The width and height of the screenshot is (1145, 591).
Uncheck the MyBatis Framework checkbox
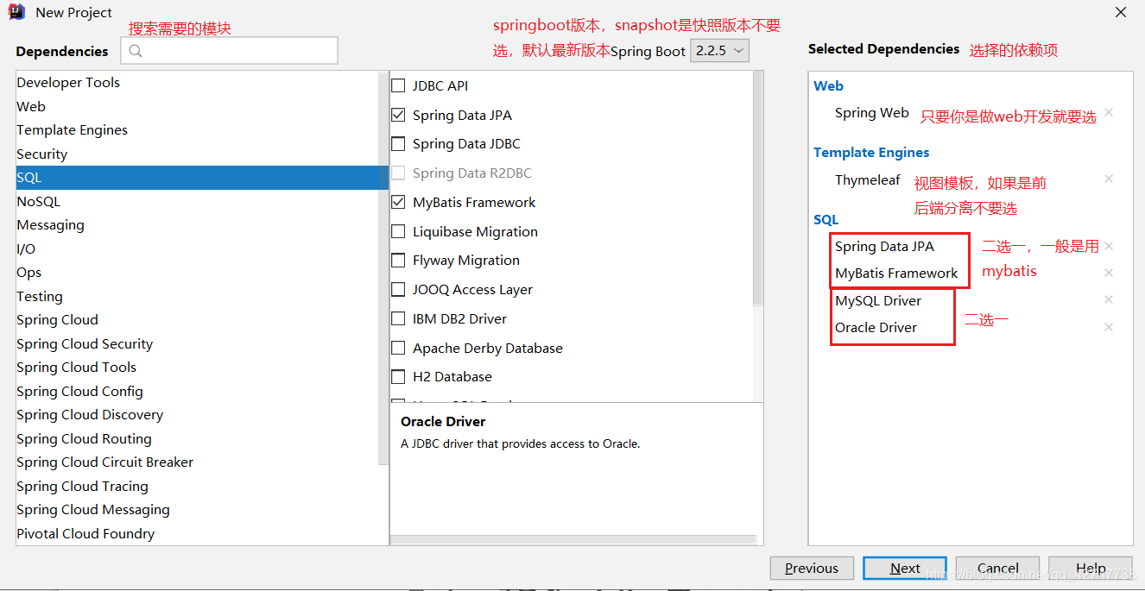point(398,202)
